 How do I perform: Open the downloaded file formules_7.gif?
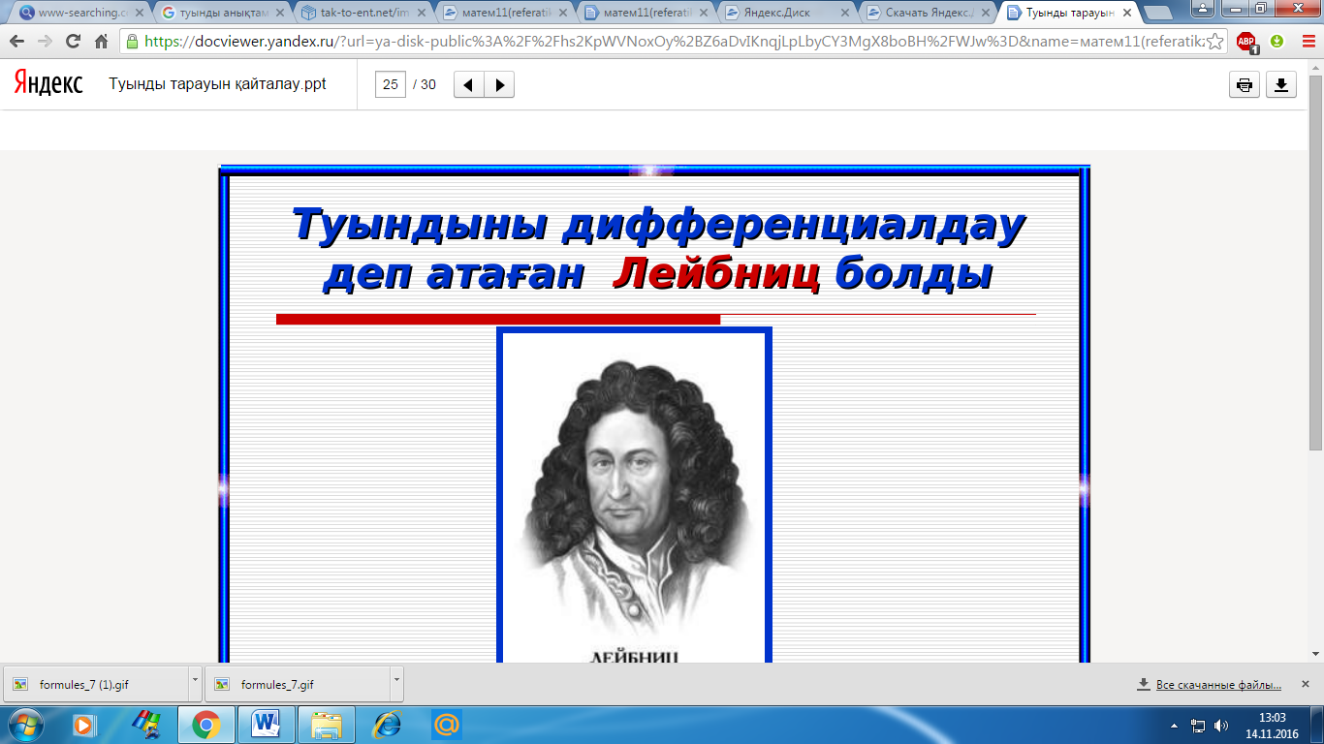click(x=297, y=684)
